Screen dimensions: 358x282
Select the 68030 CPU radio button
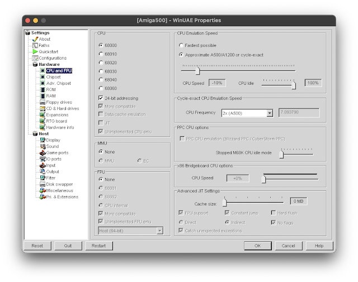[101, 71]
